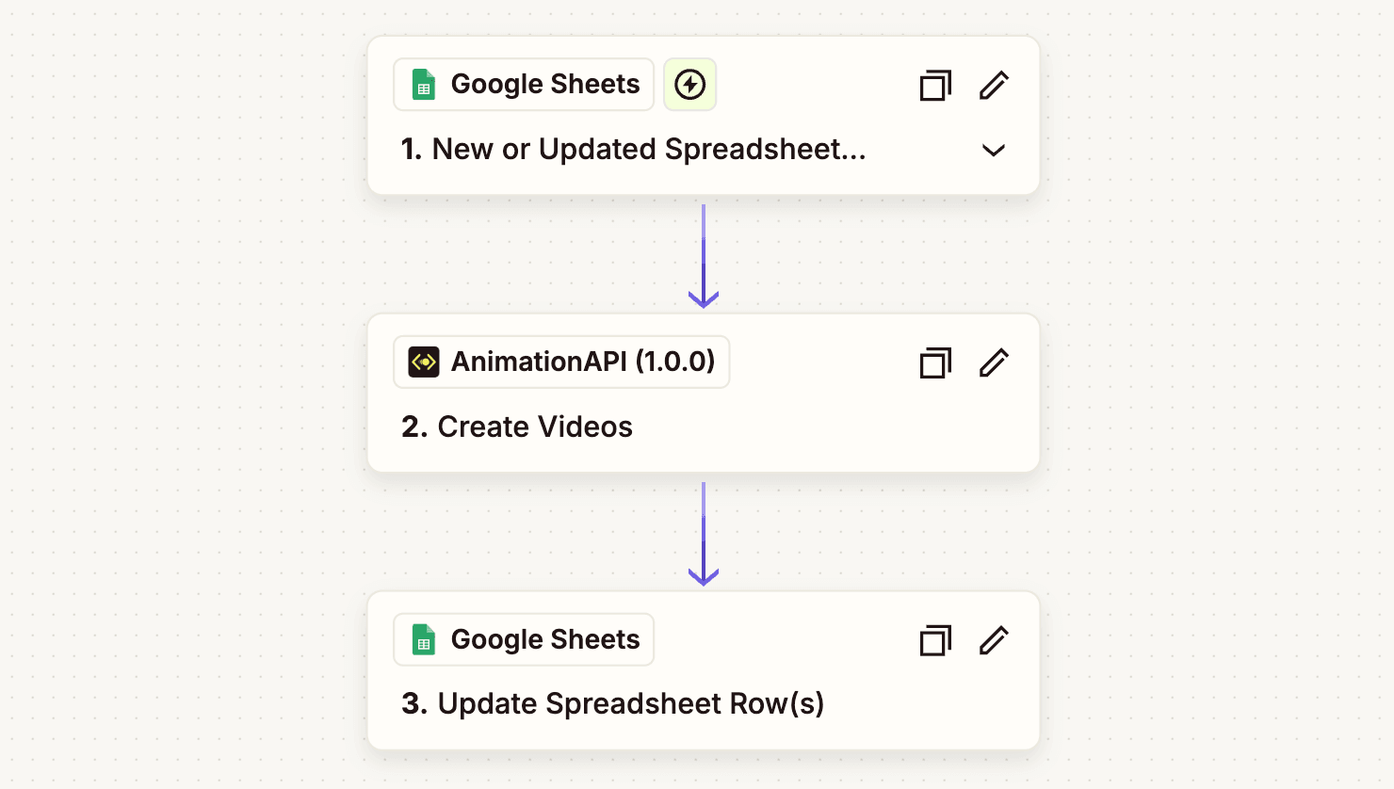Open the Google Sheets app selector on step 1

(x=523, y=84)
